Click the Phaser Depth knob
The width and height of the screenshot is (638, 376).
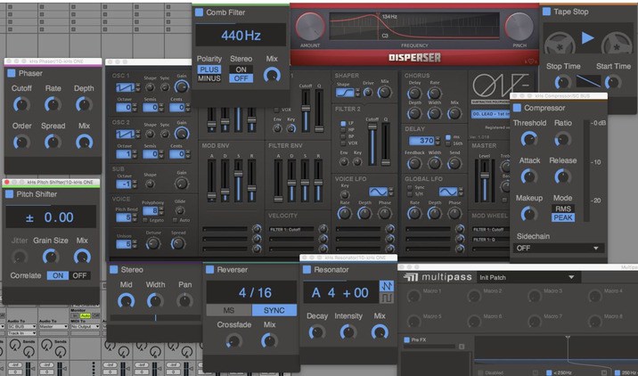pos(84,104)
